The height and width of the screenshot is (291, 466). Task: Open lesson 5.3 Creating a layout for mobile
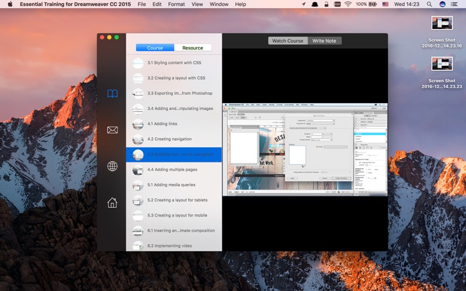tap(174, 215)
